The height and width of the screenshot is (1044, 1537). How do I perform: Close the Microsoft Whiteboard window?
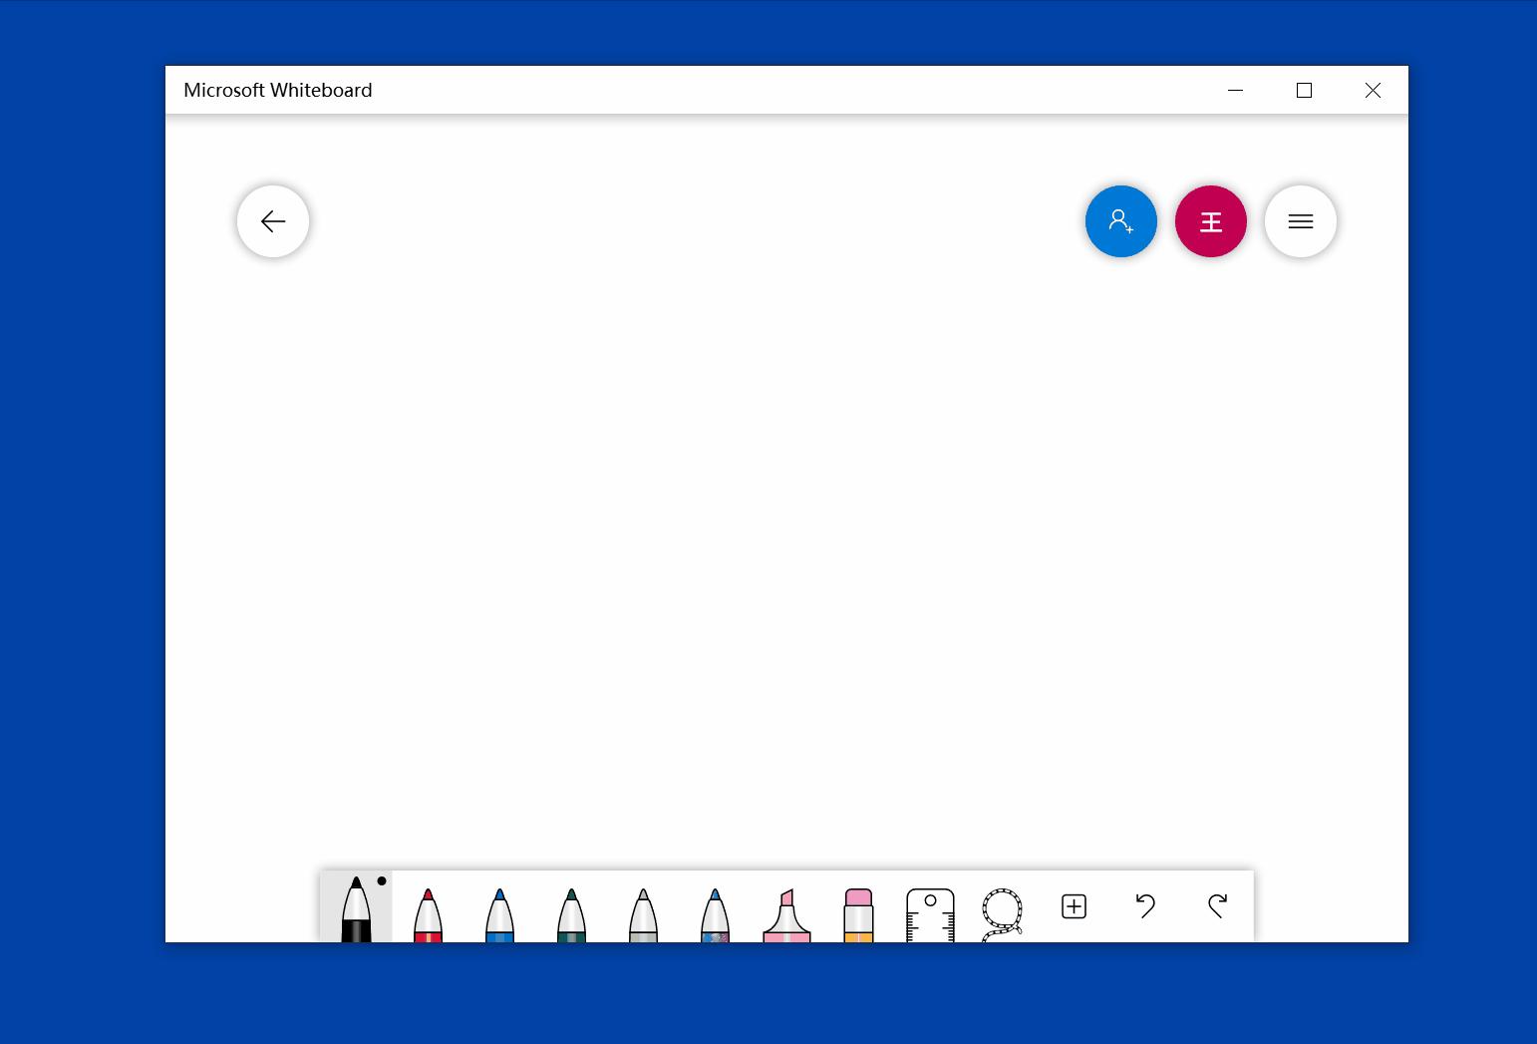tap(1373, 90)
